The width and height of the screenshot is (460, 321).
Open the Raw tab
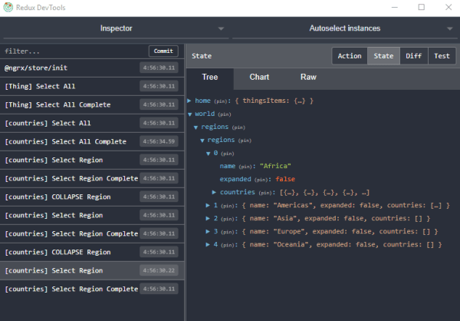[x=308, y=78]
